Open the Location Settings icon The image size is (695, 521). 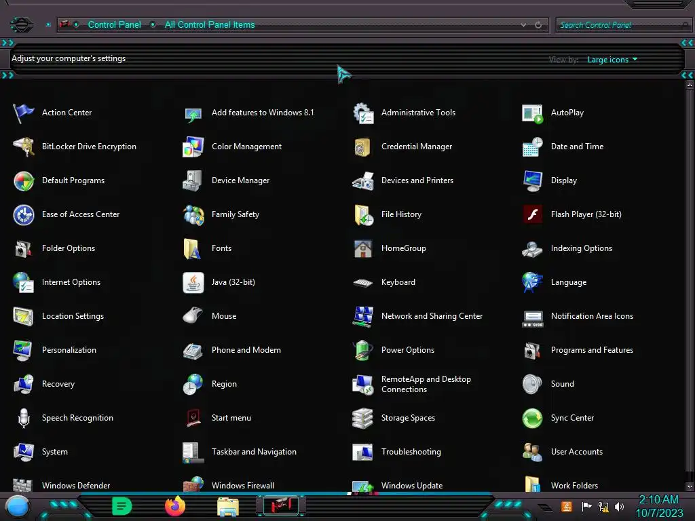point(24,316)
